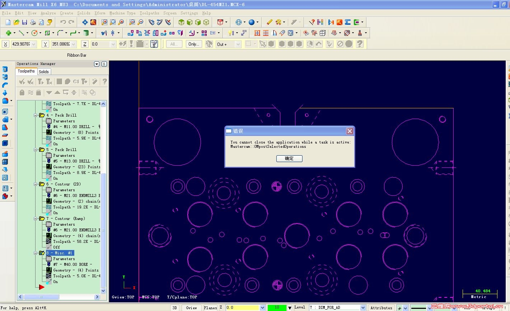Open the Analyze menu
510x311 pixels.
tap(48, 13)
